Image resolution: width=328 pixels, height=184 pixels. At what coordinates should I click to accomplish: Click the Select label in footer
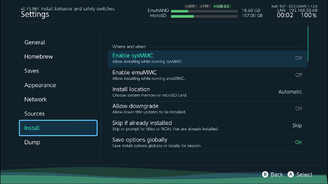tap(304, 175)
